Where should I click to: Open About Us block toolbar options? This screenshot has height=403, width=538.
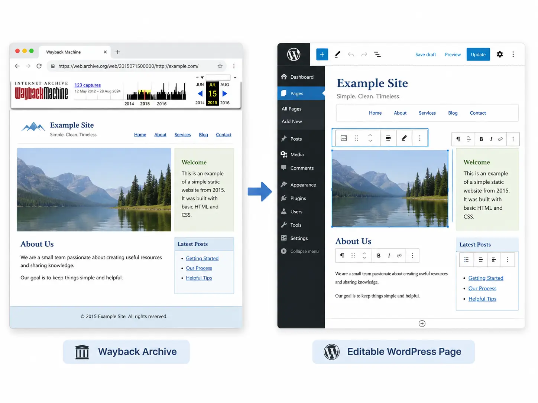point(412,255)
